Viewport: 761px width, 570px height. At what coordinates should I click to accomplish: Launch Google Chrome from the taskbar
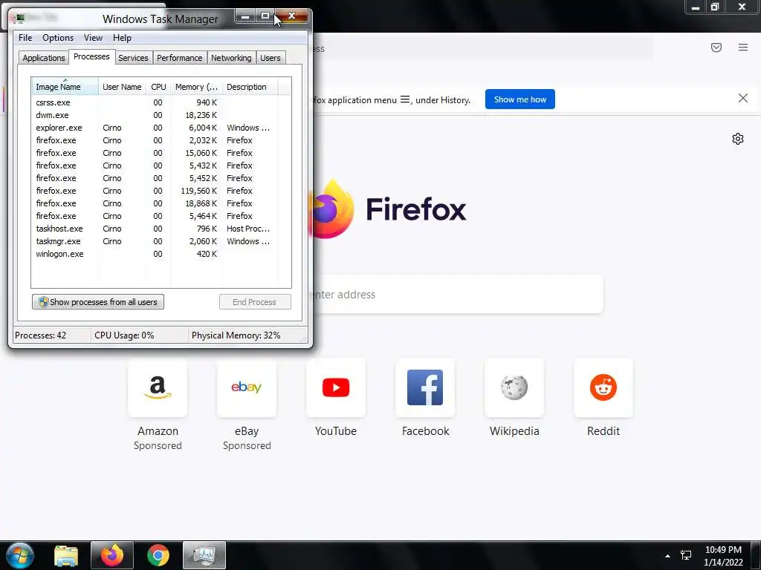[x=158, y=555]
